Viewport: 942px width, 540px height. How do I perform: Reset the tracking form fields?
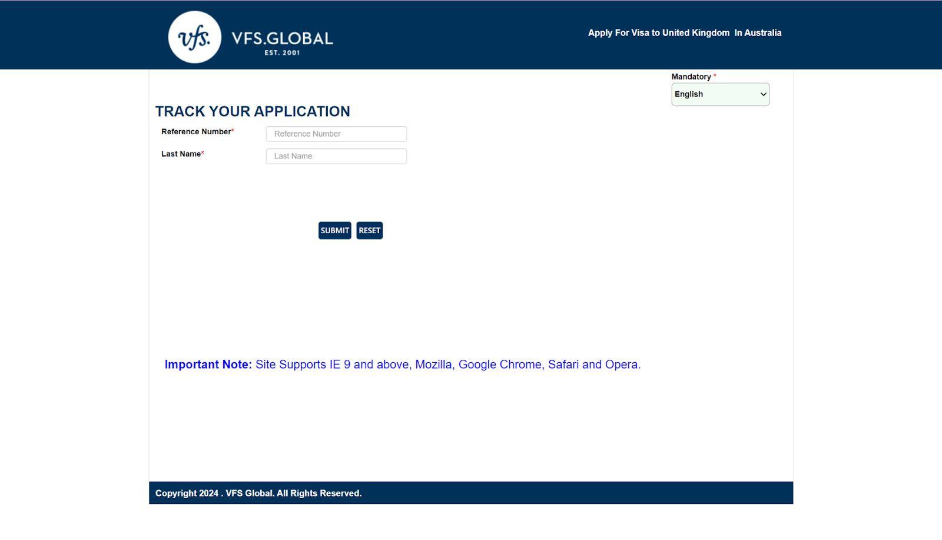(370, 230)
